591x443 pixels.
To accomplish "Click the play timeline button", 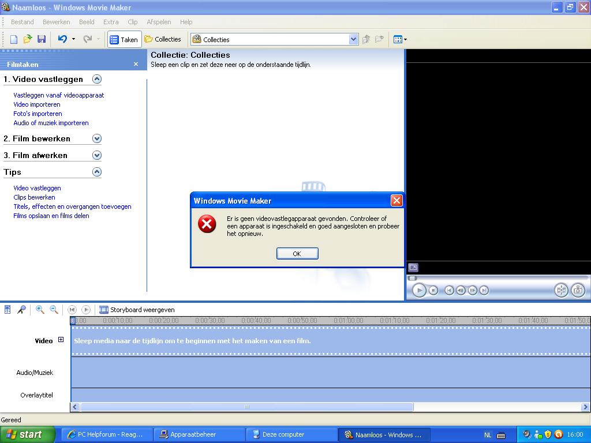I will [86, 310].
